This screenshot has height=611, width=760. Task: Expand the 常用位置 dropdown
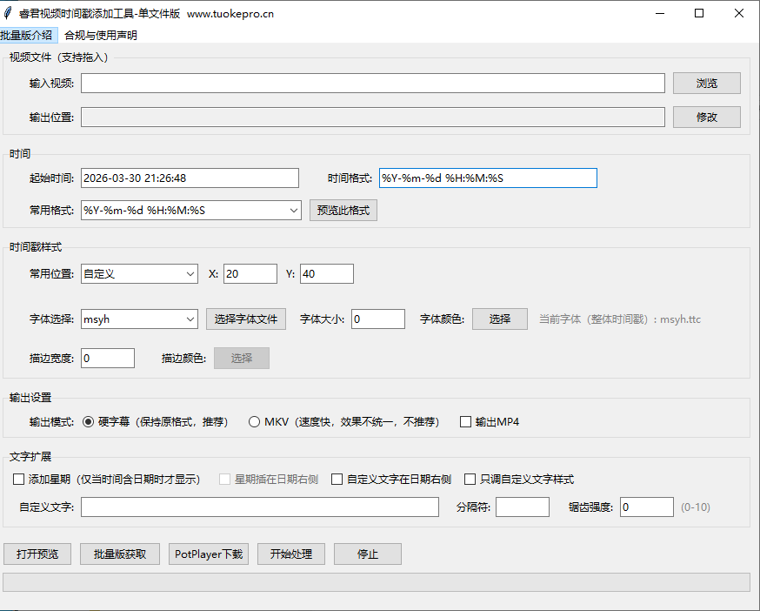point(190,274)
